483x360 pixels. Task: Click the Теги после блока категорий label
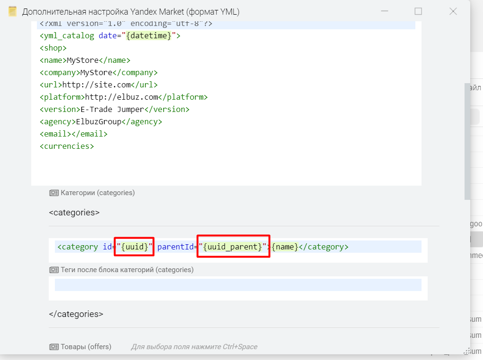[127, 270]
